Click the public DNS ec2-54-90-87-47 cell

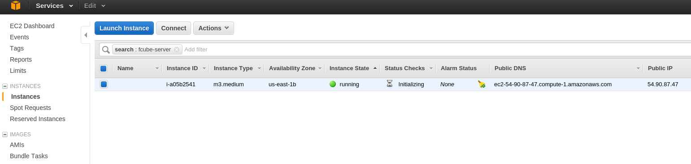(553, 84)
